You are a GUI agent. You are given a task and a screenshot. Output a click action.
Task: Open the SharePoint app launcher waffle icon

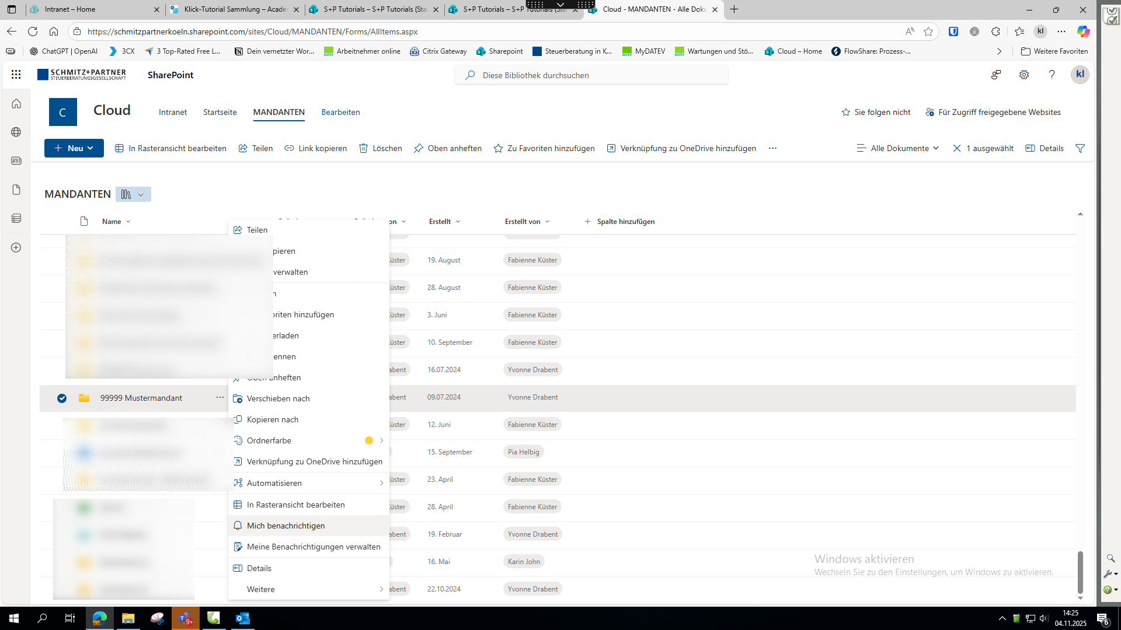[16, 75]
